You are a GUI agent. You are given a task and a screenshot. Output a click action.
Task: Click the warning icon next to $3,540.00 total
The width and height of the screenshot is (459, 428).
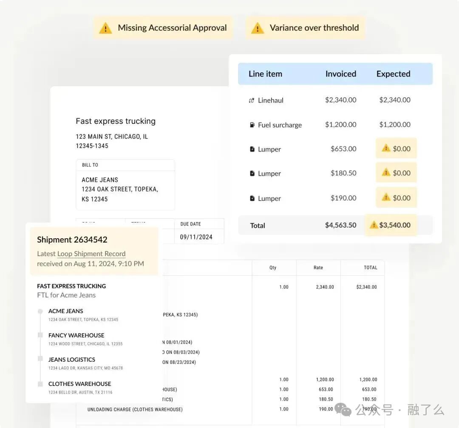(374, 225)
